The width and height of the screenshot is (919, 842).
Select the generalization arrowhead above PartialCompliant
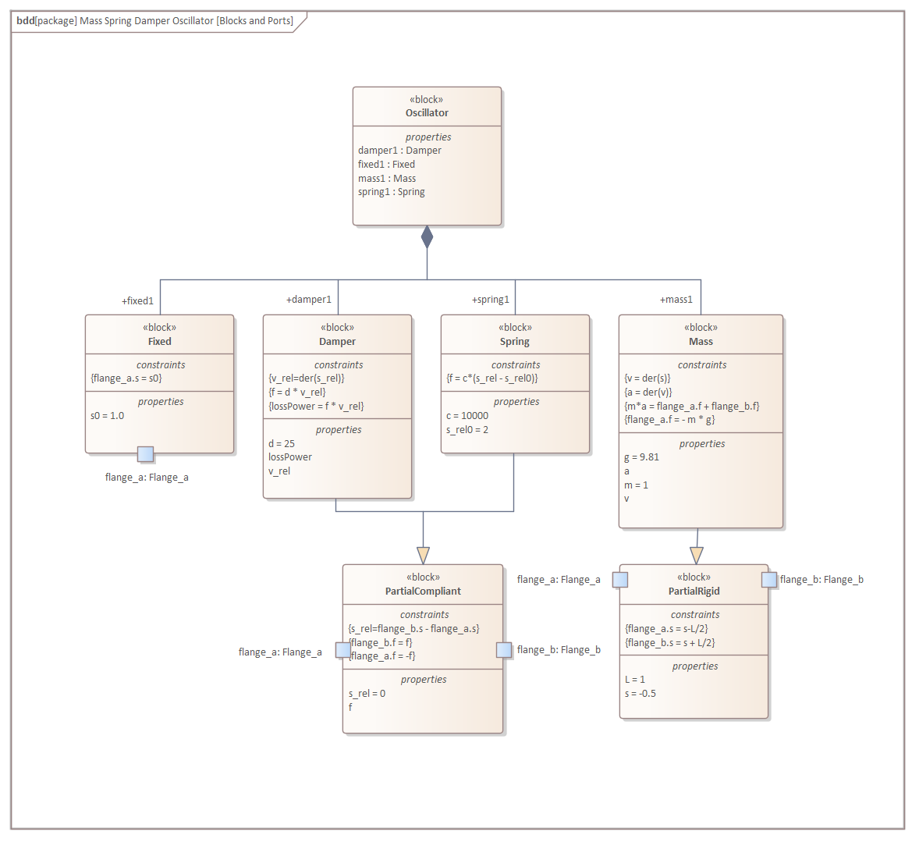tap(423, 555)
